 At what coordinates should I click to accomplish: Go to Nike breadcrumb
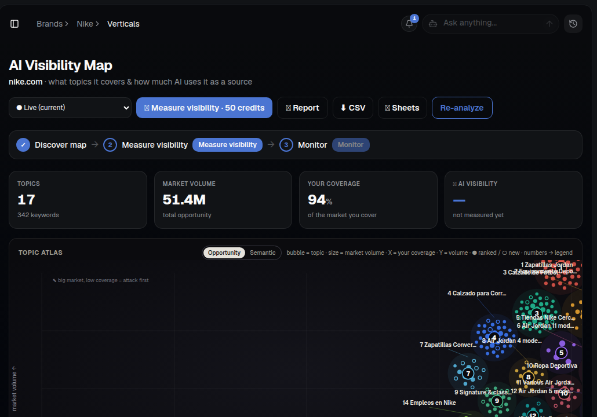(85, 24)
